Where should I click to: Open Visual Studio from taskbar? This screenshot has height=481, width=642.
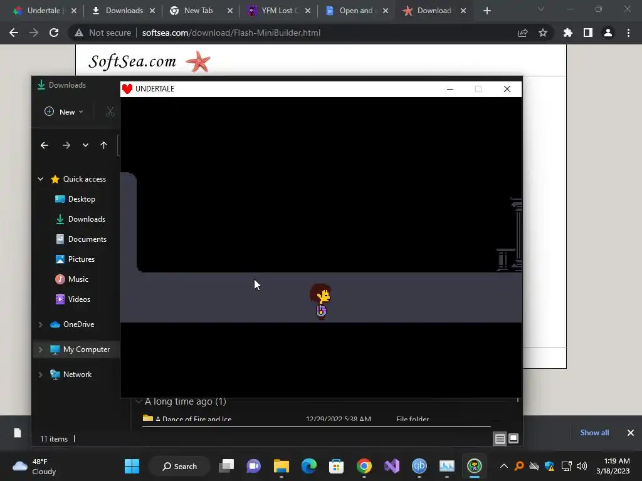click(x=391, y=466)
